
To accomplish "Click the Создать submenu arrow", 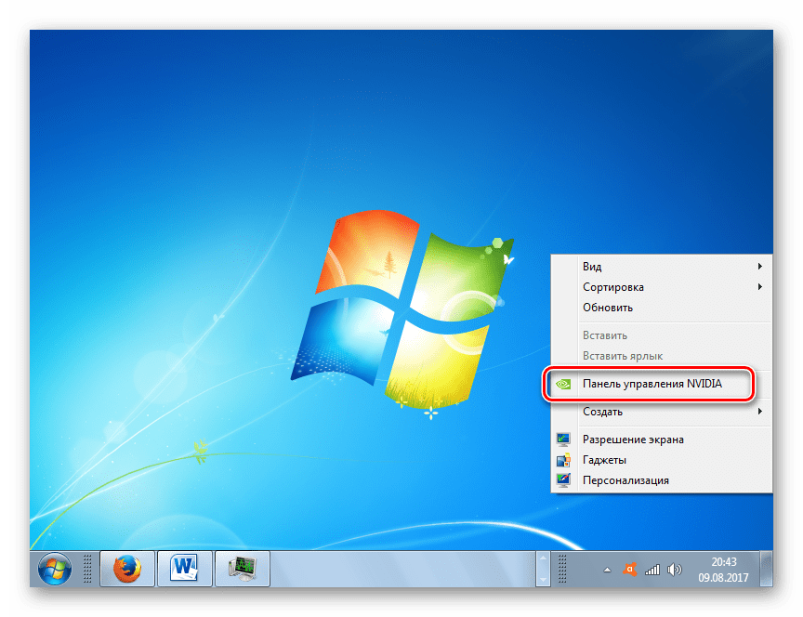I will click(x=760, y=411).
